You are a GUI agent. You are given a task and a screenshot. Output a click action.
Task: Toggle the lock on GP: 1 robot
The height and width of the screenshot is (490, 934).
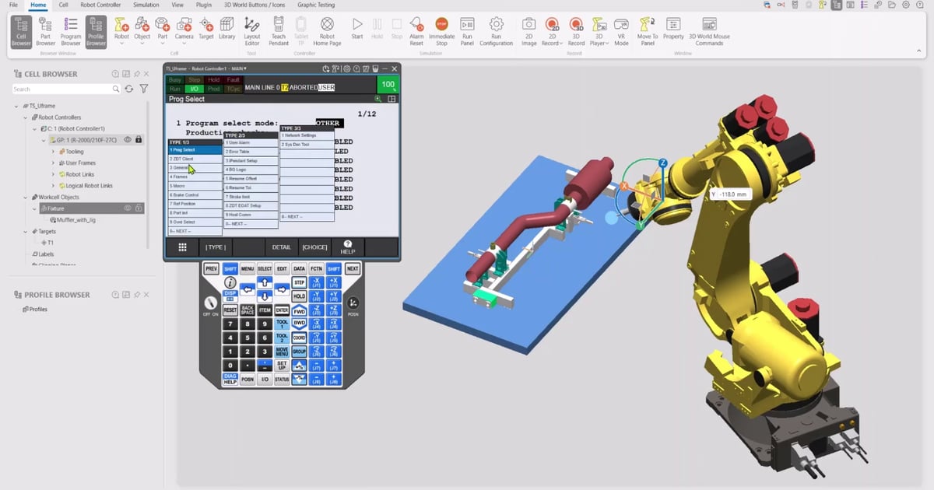(x=139, y=140)
